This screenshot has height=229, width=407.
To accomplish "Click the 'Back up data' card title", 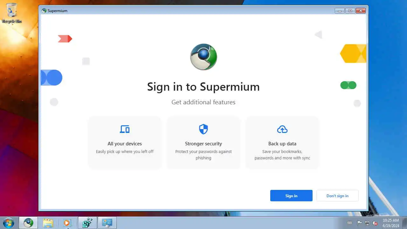I will (282, 144).
